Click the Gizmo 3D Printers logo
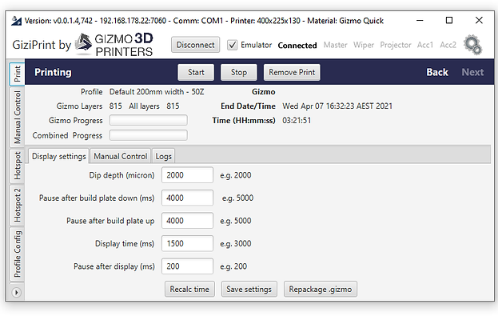The width and height of the screenshot is (498, 316). click(114, 45)
